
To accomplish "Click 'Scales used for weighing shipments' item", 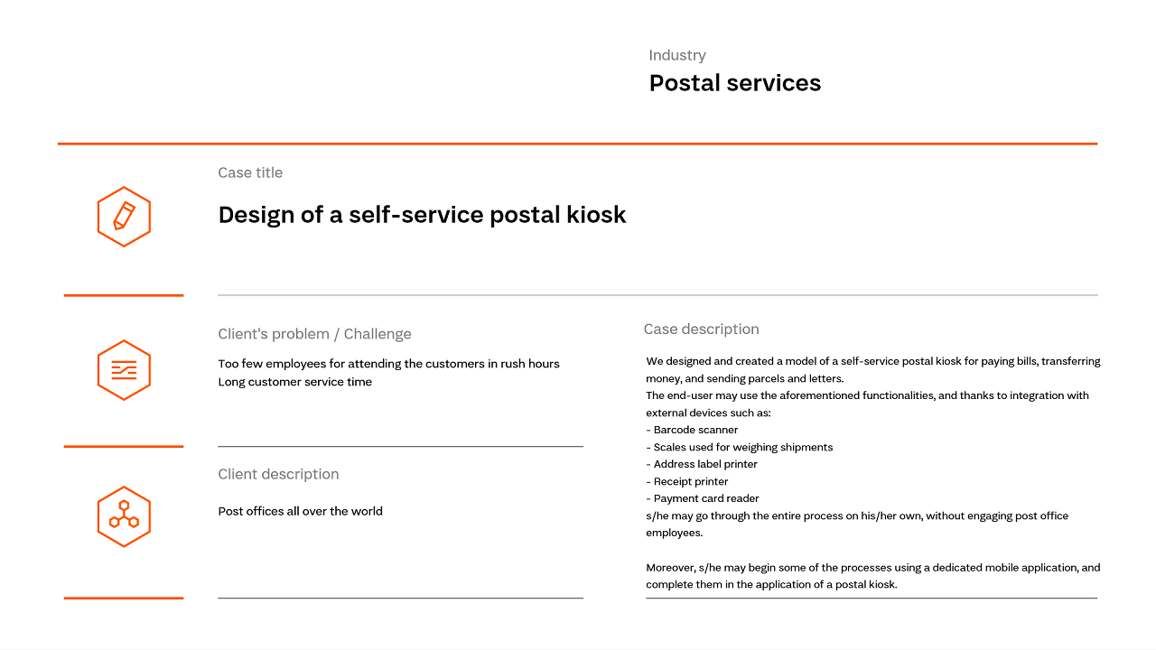I will [740, 447].
